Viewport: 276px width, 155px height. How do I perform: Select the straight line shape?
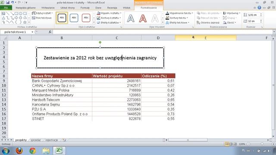coord(8,13)
